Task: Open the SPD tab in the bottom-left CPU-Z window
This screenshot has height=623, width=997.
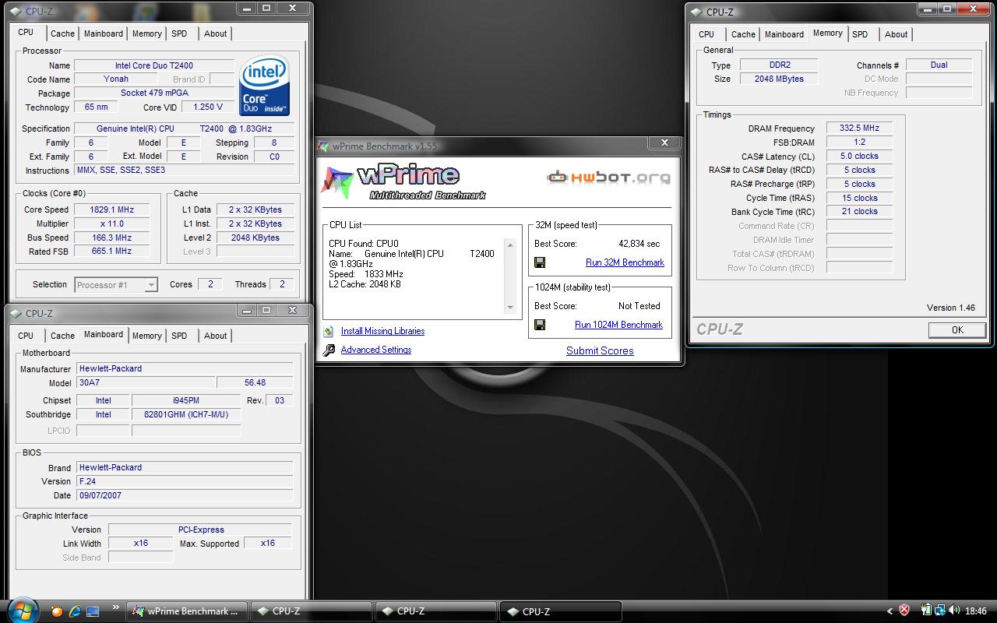Action: pos(179,336)
